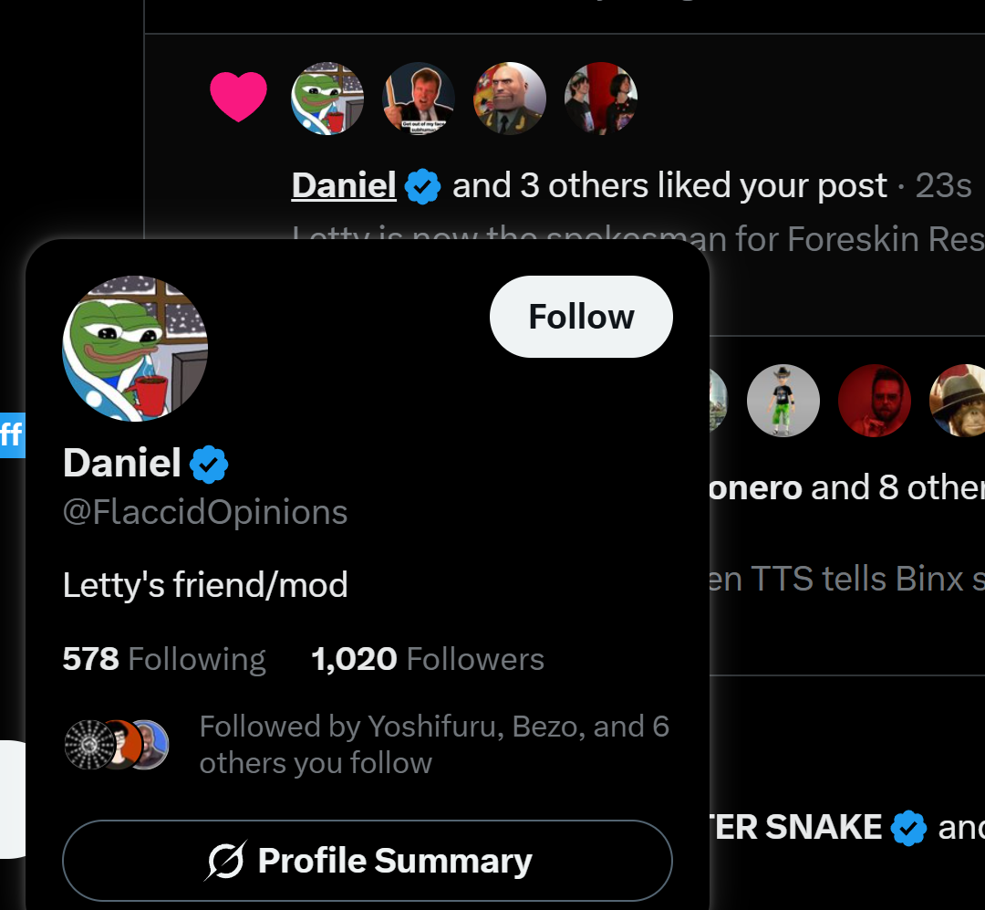This screenshot has height=910, width=985.
Task: Open the @FlaccidOpinions handle
Action: click(x=205, y=512)
